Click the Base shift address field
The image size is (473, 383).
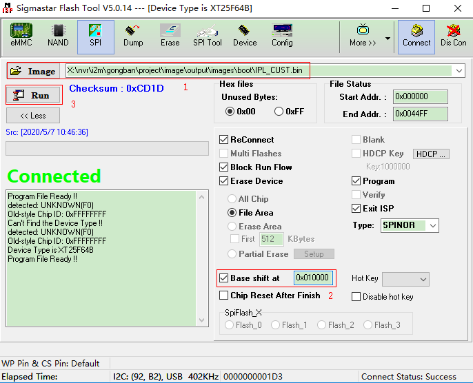click(313, 278)
